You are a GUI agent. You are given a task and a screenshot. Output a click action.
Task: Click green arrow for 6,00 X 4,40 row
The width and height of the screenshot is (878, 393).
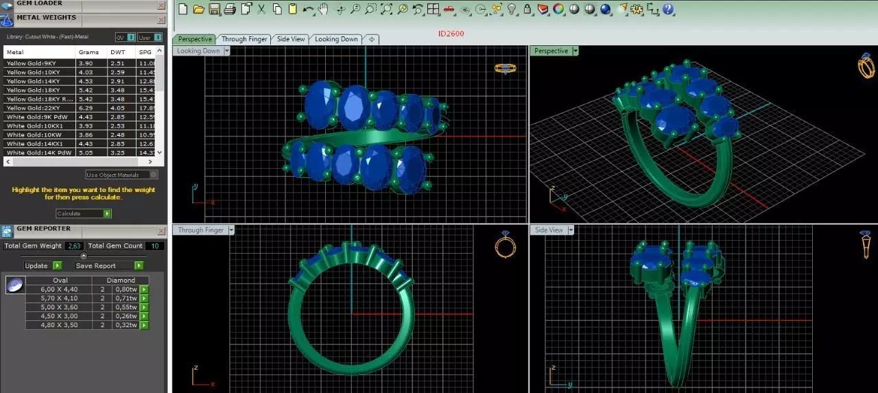pos(144,289)
